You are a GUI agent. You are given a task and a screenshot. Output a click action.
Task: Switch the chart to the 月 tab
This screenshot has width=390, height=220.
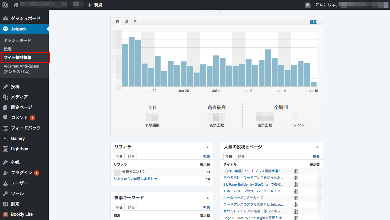(135, 22)
